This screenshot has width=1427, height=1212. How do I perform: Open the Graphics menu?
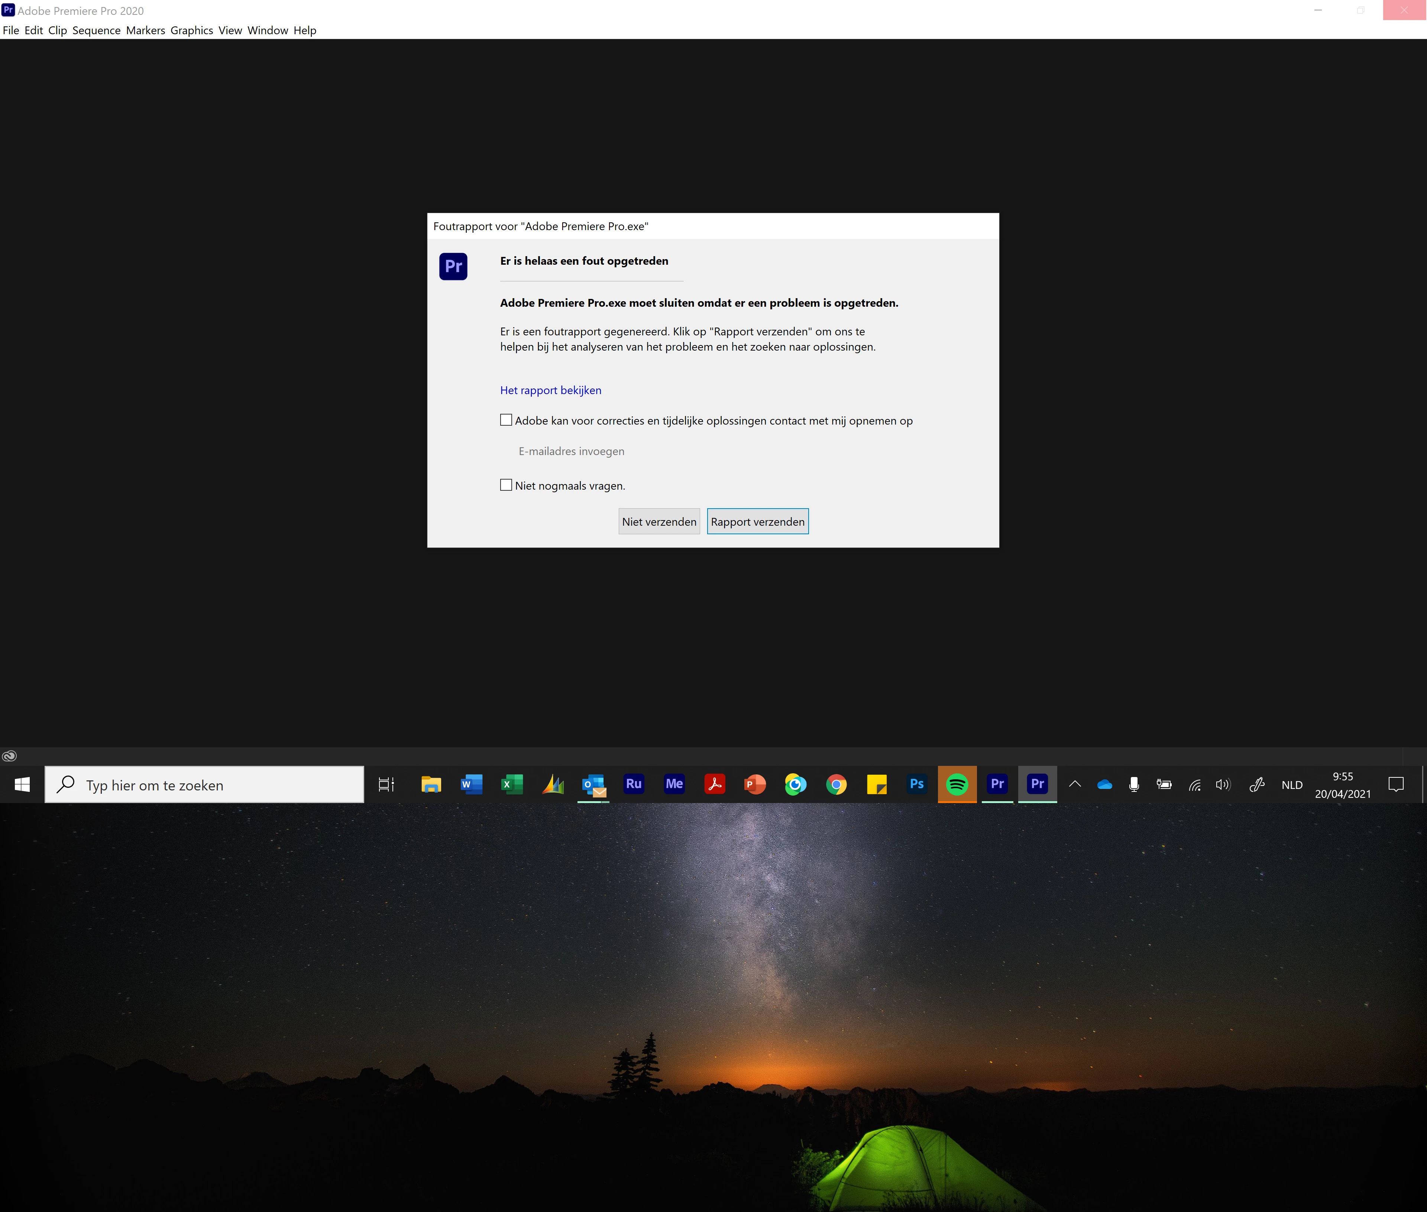point(192,30)
